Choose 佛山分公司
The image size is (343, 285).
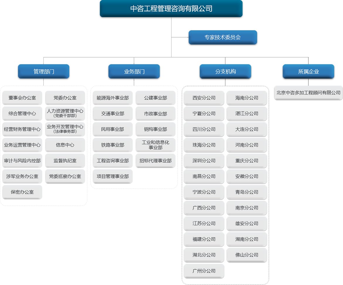(247, 255)
